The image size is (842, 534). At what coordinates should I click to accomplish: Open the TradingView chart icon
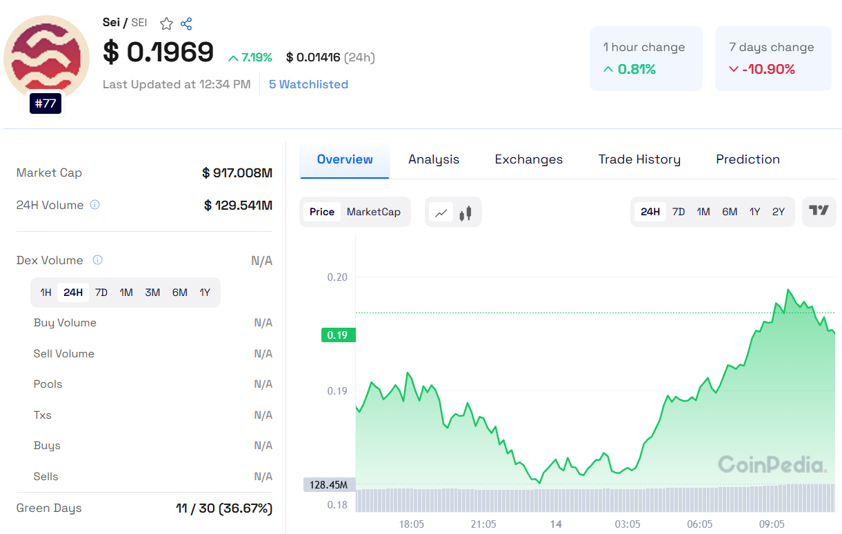point(819,211)
